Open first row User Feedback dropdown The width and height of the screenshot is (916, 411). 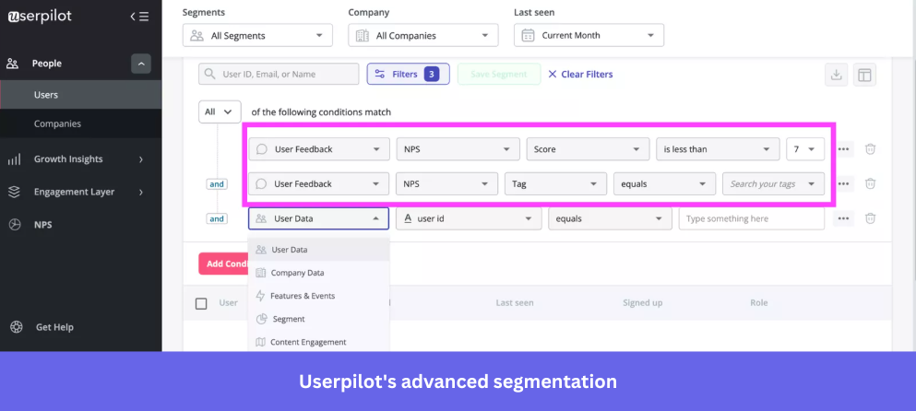(x=319, y=149)
